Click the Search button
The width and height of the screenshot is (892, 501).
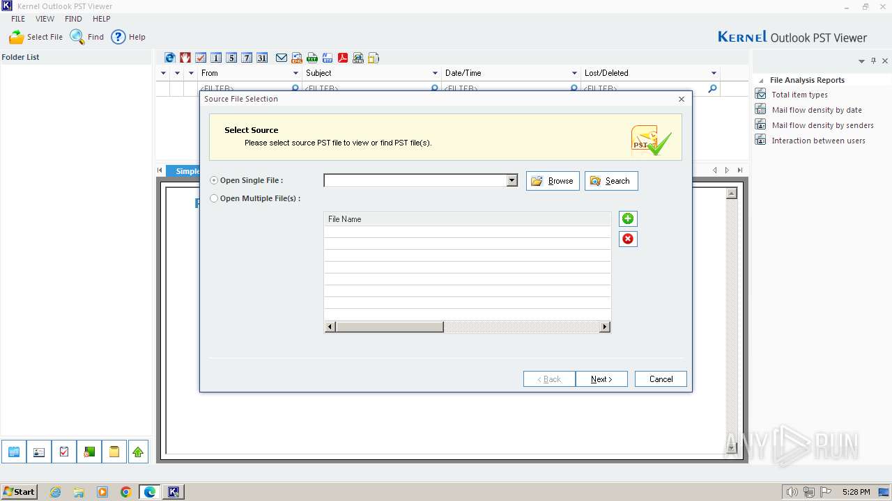[611, 181]
